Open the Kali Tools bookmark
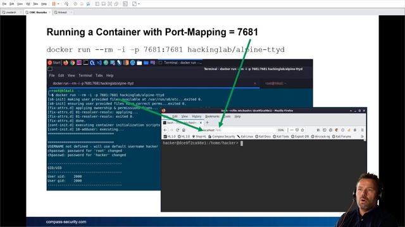This screenshot has height=227, width=405. coord(281,136)
